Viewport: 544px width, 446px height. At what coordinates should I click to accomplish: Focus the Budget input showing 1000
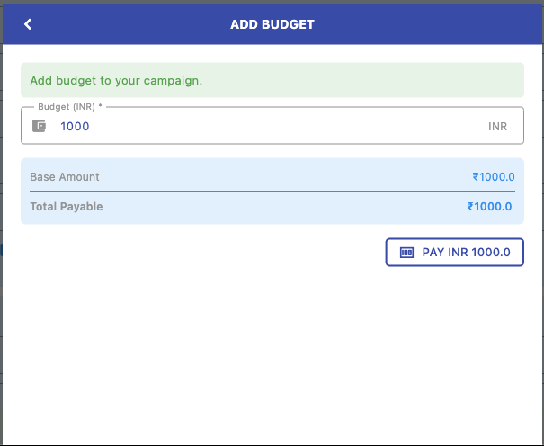tap(75, 127)
